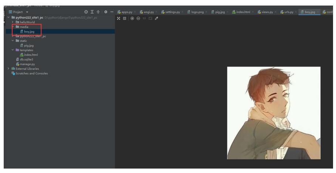Collapse the templates folder

click(x=13, y=50)
